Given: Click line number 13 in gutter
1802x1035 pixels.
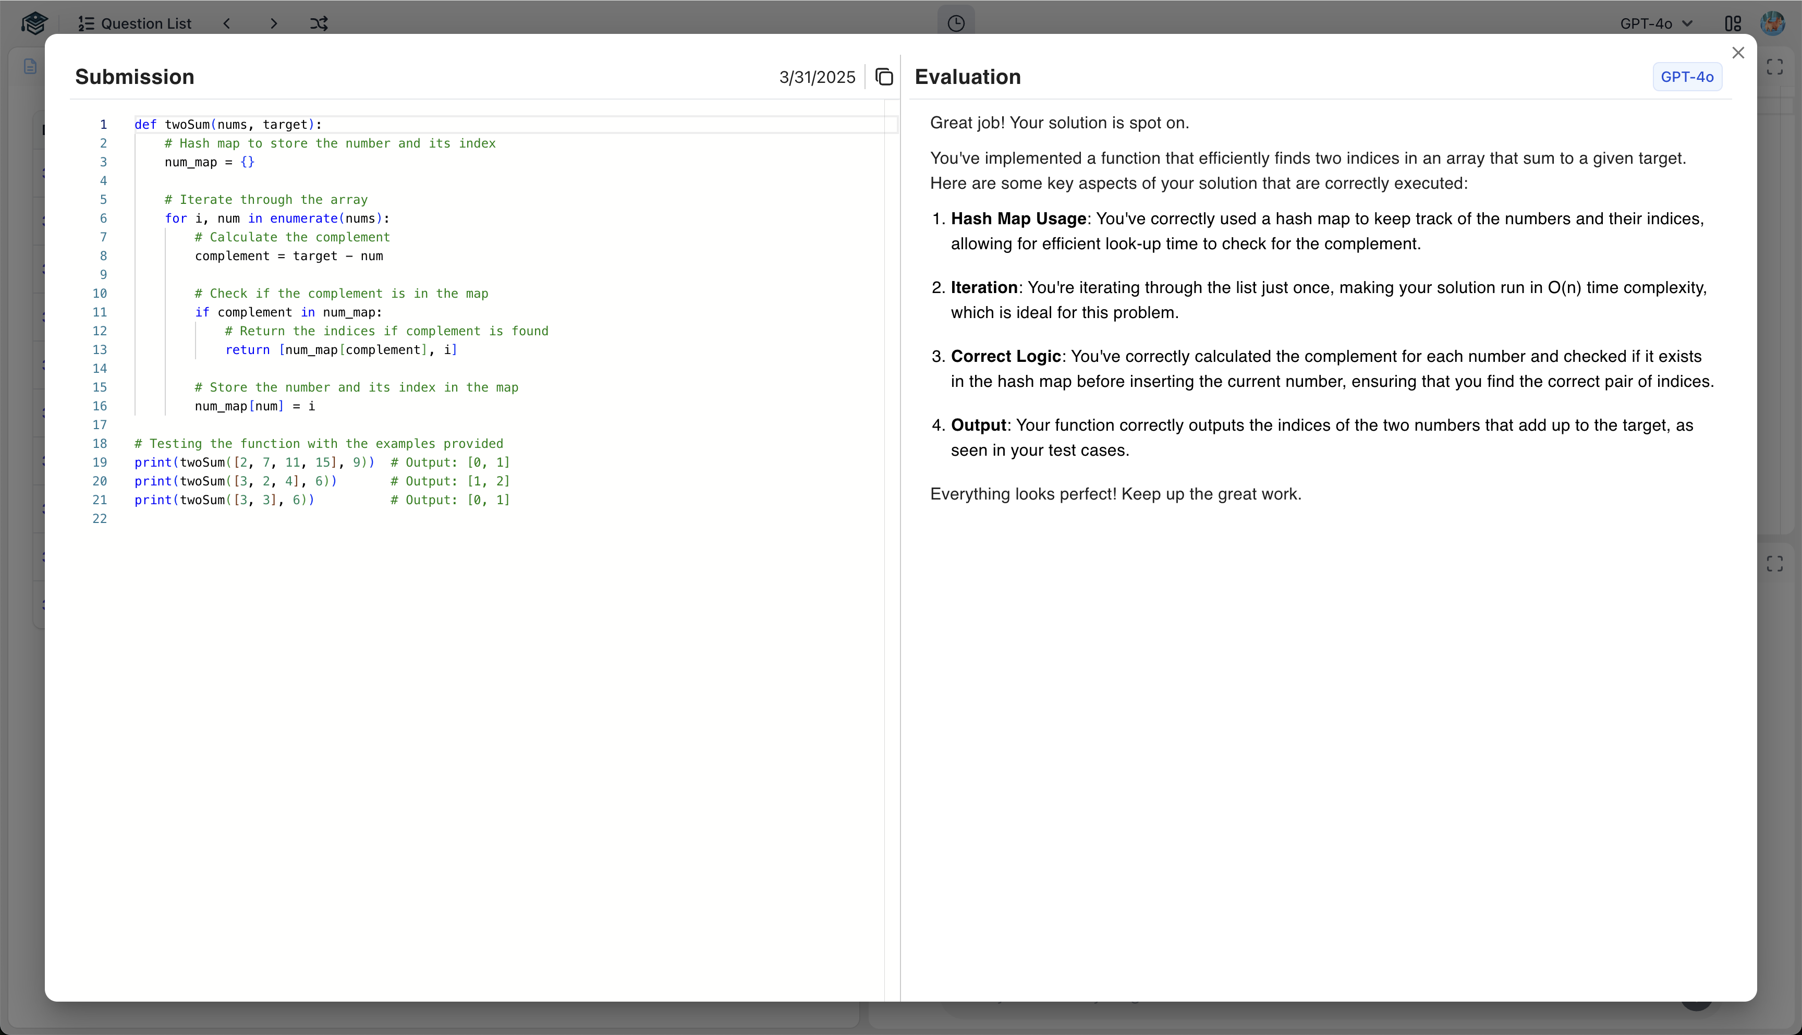Looking at the screenshot, I should coord(100,350).
